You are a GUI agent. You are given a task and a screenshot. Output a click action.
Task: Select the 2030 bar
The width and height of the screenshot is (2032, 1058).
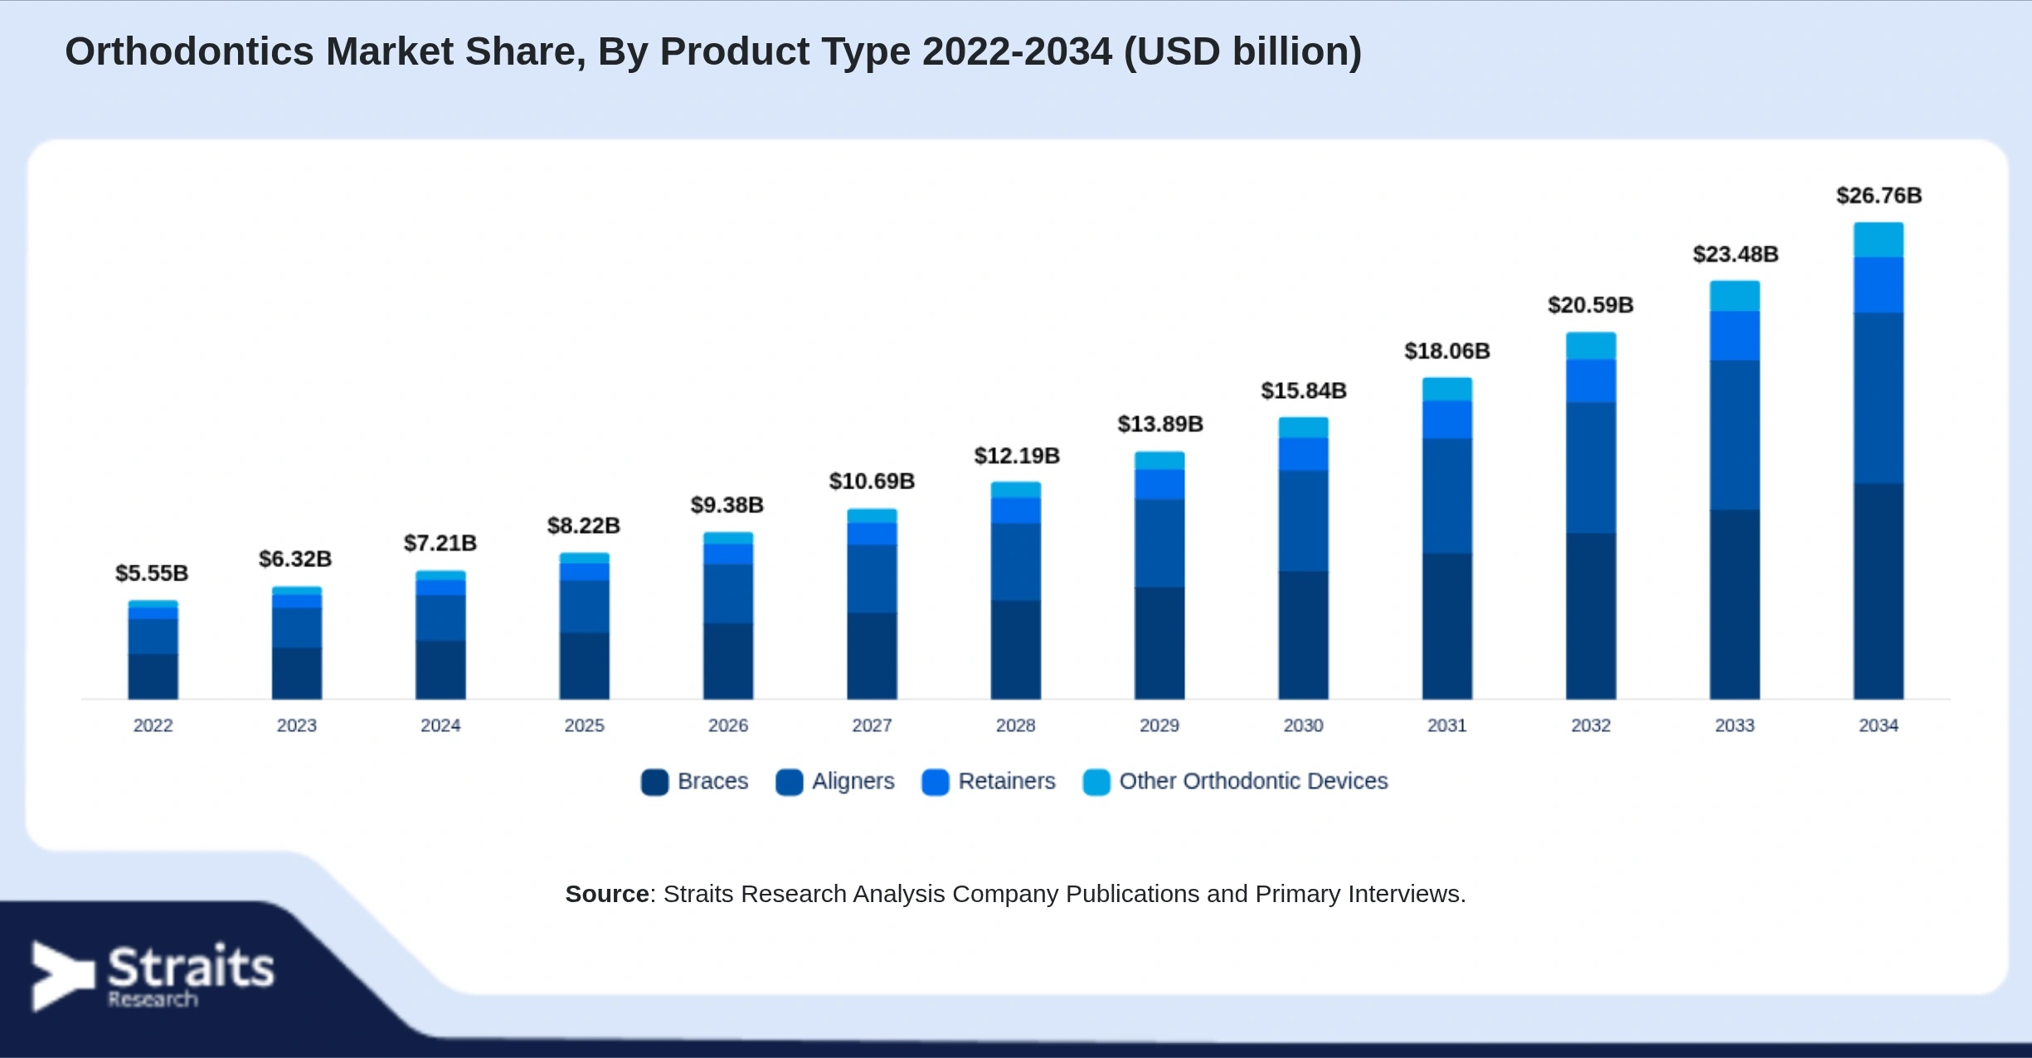(x=1303, y=558)
